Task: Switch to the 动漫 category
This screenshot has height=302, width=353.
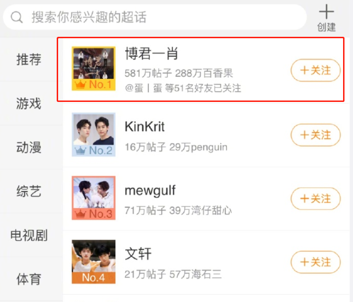Action: 29,147
